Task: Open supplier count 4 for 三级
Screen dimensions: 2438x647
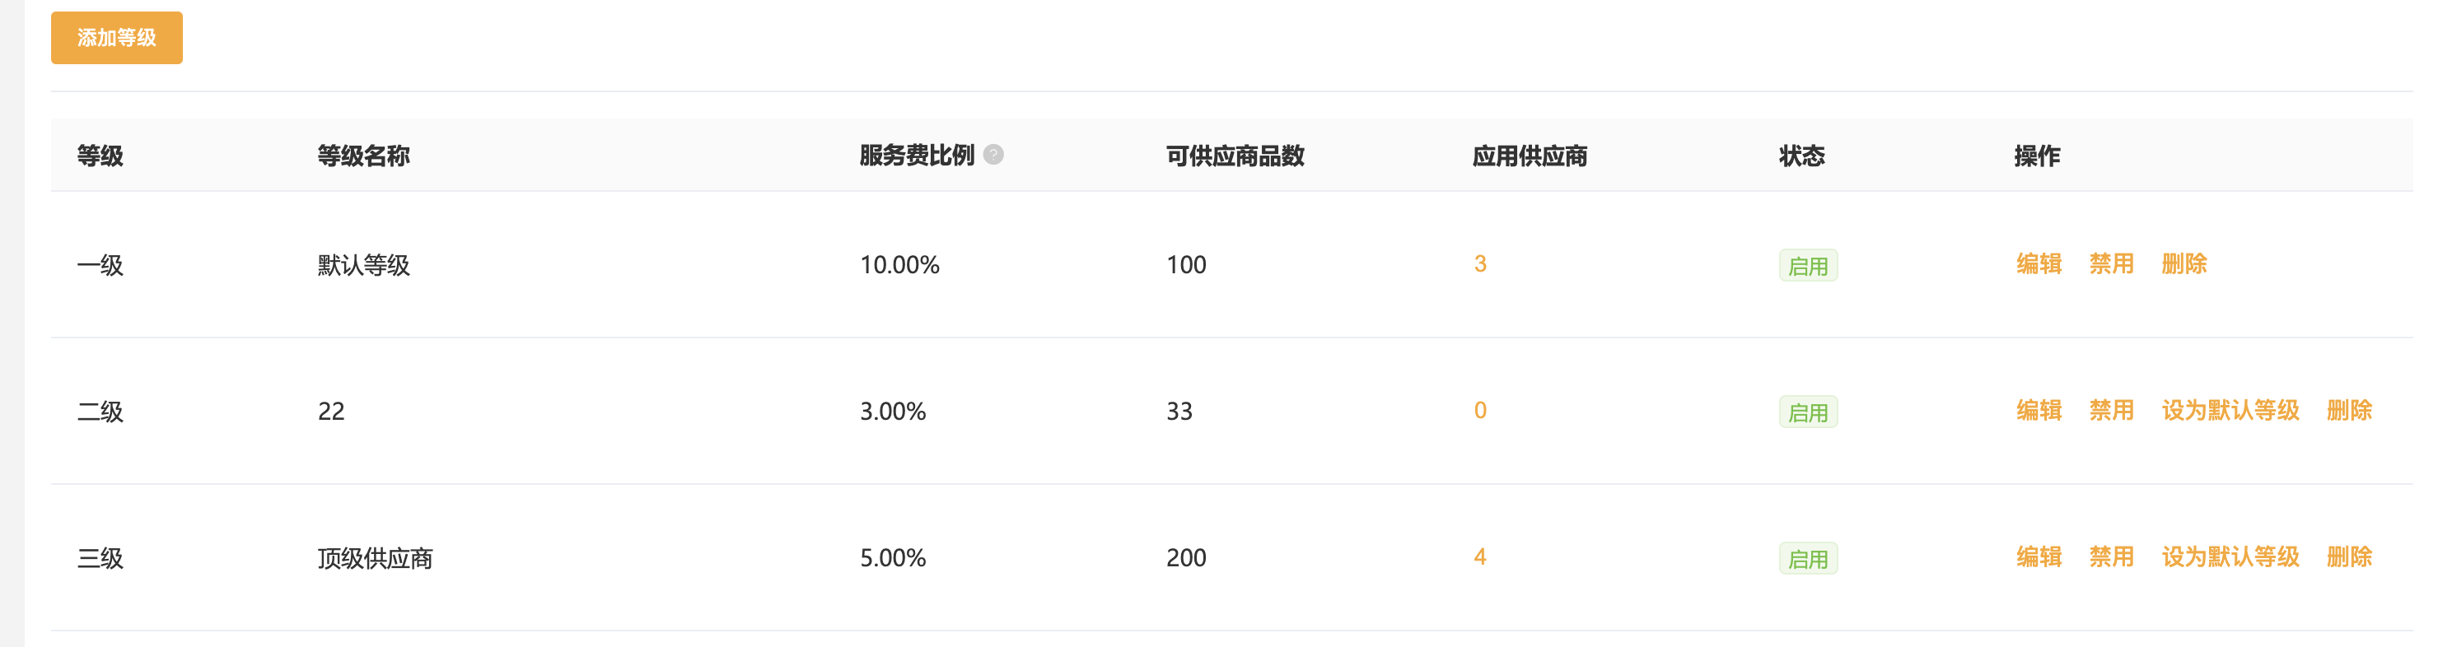Action: (x=1479, y=557)
